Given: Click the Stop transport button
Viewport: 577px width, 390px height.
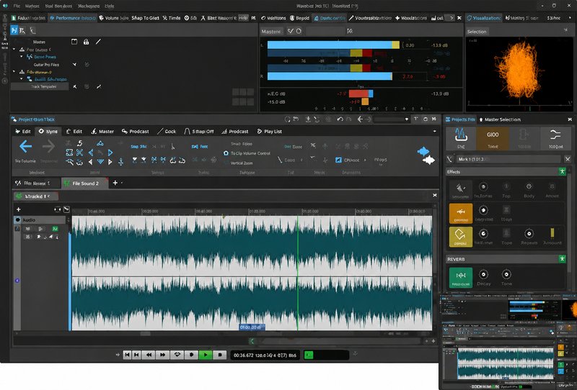Looking at the screenshot, I should (x=220, y=355).
